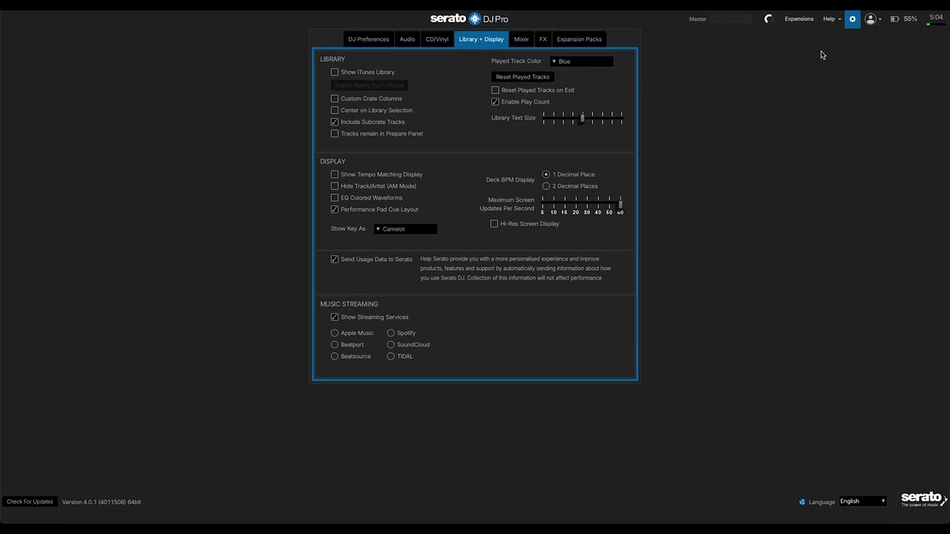Select Spotify streaming service
This screenshot has height=534, width=950.
pyautogui.click(x=390, y=333)
